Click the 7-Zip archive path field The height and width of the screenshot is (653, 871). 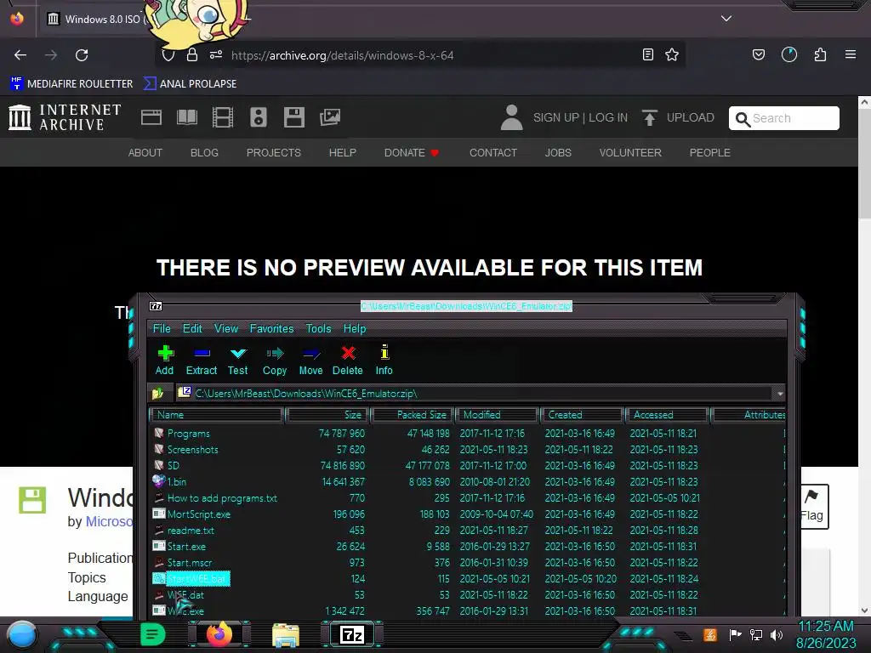[x=475, y=393]
